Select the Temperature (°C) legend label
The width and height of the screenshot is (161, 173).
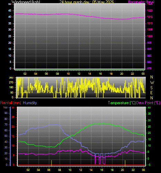pyautogui.click(x=122, y=103)
